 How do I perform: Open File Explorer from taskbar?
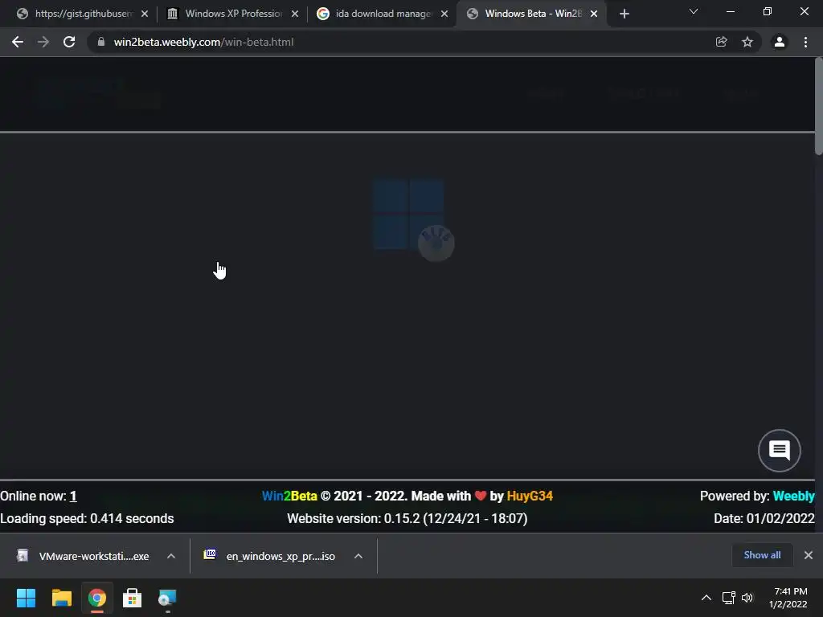coord(61,598)
